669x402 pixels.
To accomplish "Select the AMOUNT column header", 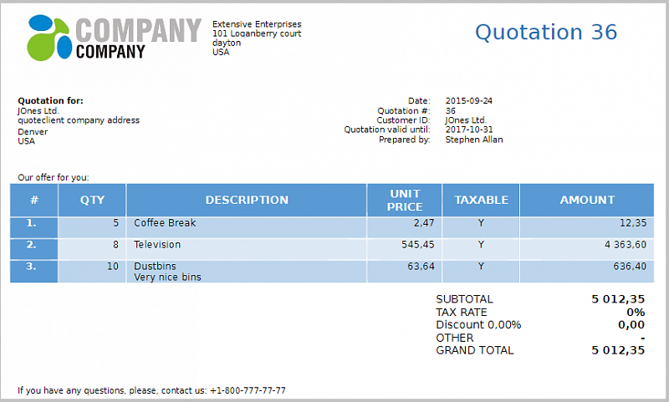I will pos(587,201).
